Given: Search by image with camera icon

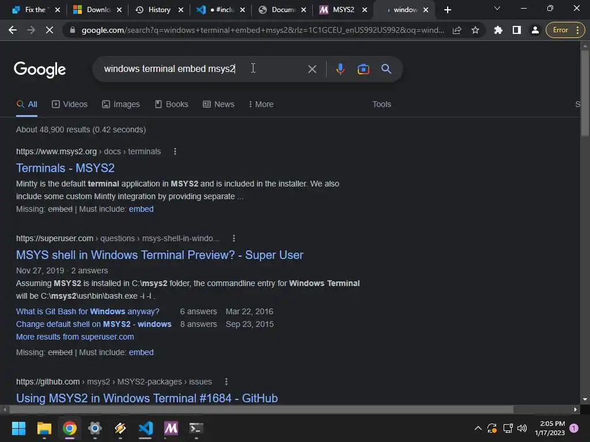Looking at the screenshot, I should [363, 69].
